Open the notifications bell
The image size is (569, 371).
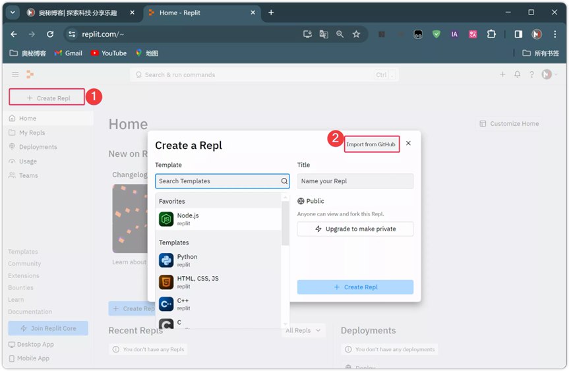[x=517, y=74]
